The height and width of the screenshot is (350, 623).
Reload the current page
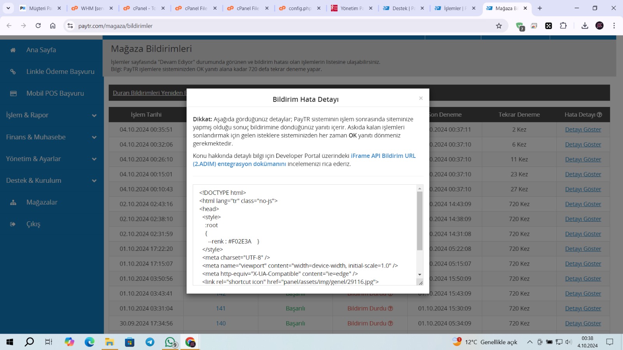click(x=38, y=26)
